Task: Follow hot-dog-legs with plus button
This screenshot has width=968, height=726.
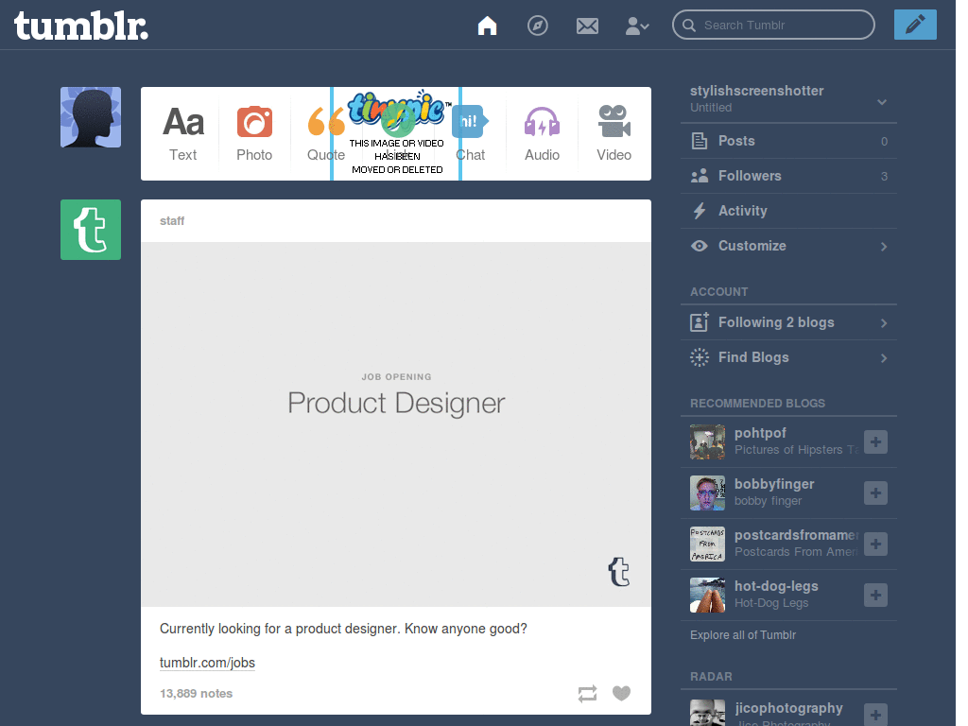Action: (875, 596)
